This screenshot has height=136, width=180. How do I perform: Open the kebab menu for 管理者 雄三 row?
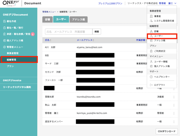coord(174,113)
